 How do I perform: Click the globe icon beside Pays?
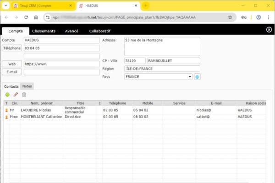pyautogui.click(x=198, y=77)
